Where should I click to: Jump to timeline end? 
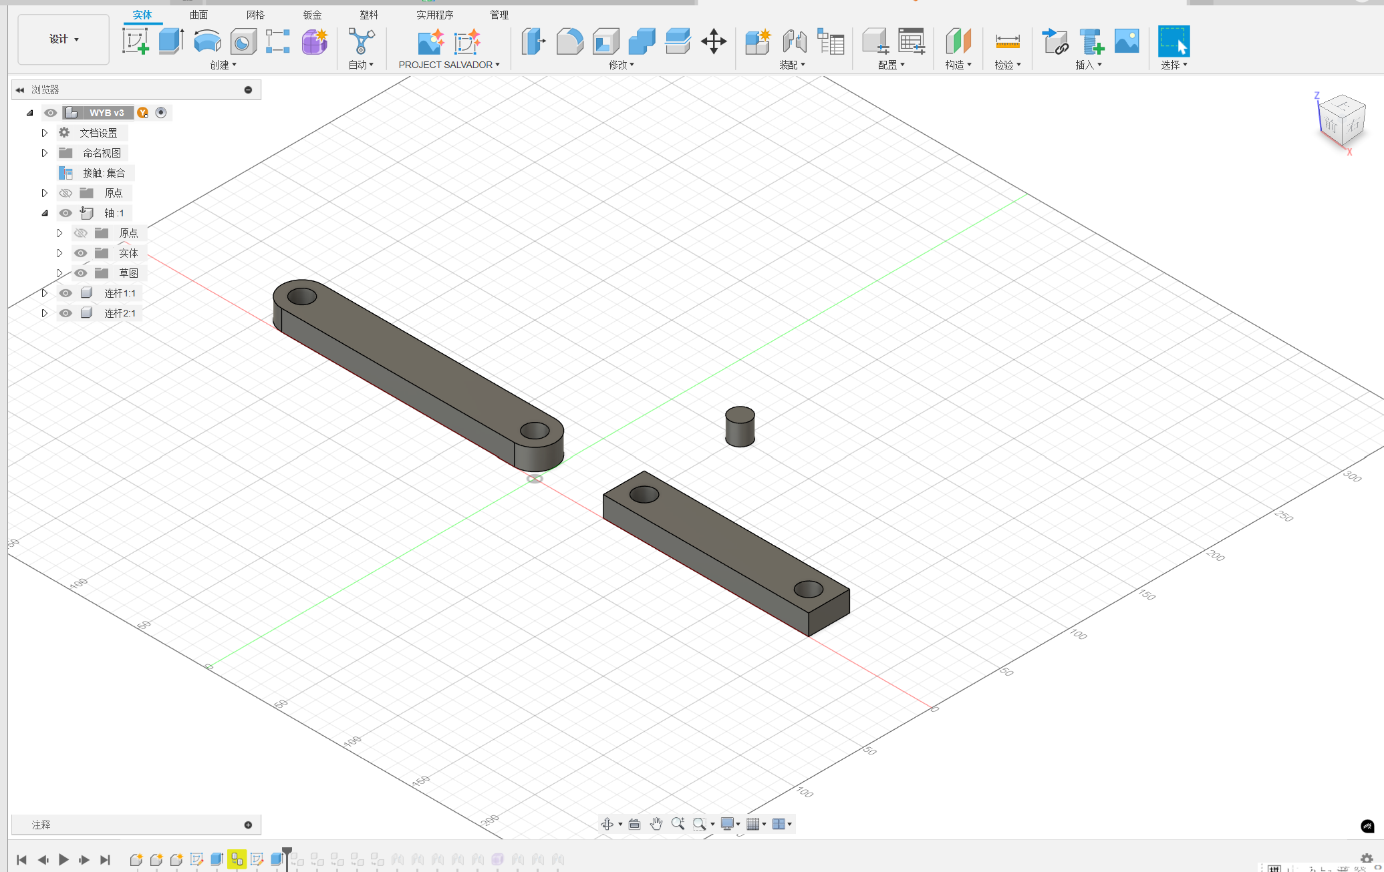point(105,859)
